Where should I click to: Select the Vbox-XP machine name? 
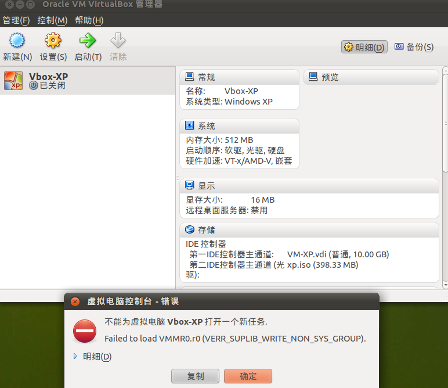click(48, 77)
